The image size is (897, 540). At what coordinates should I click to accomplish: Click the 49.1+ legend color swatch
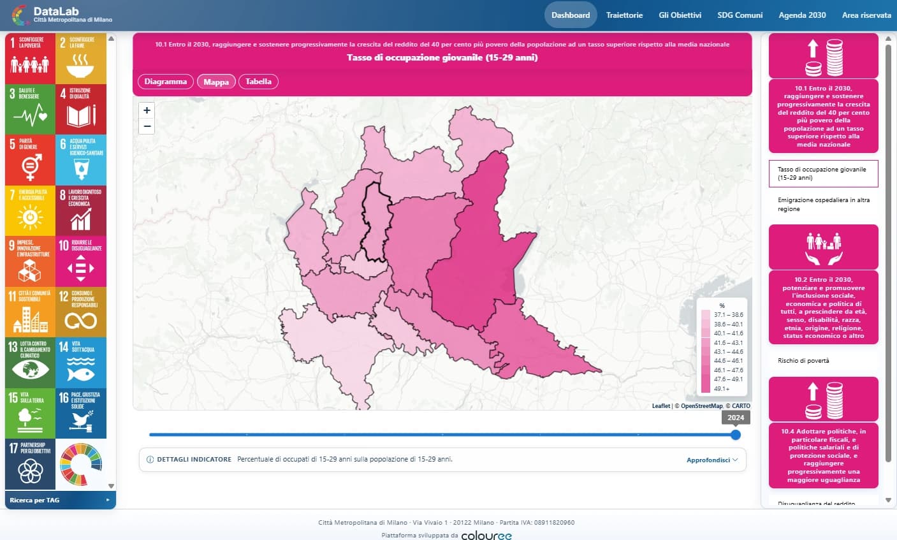pos(706,388)
